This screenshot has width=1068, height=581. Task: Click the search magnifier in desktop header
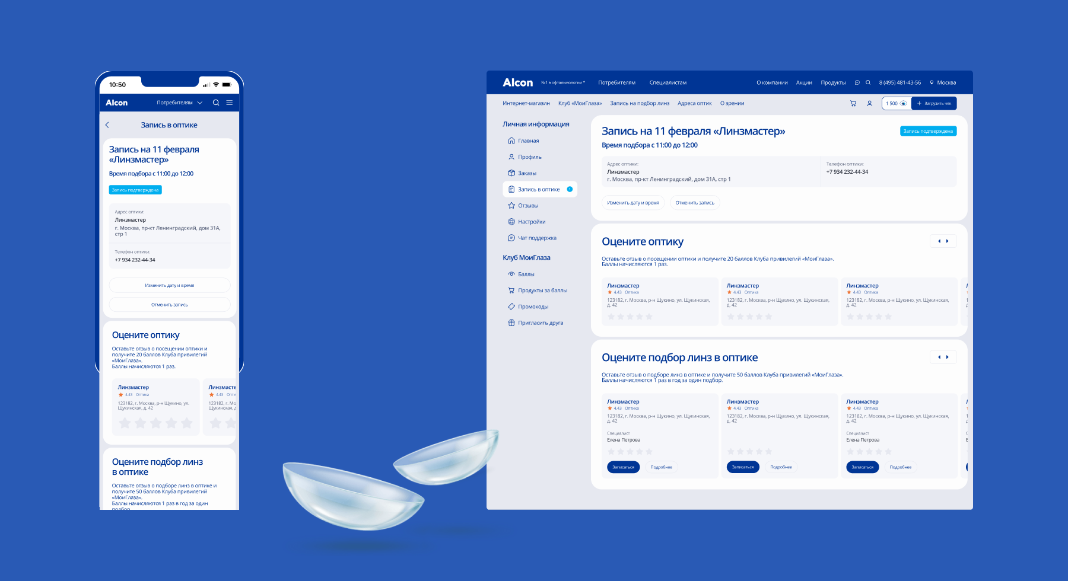(x=868, y=82)
